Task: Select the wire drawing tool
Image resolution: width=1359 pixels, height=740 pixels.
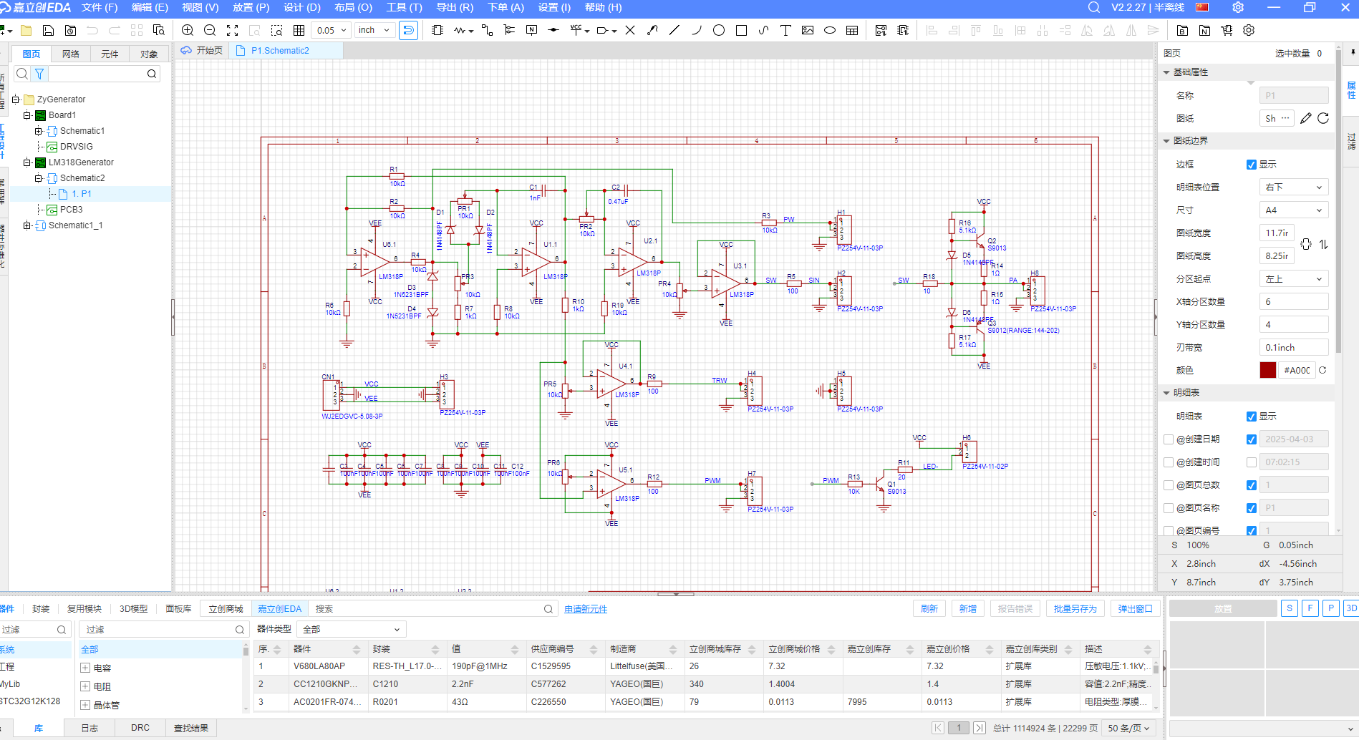Action: coord(487,30)
